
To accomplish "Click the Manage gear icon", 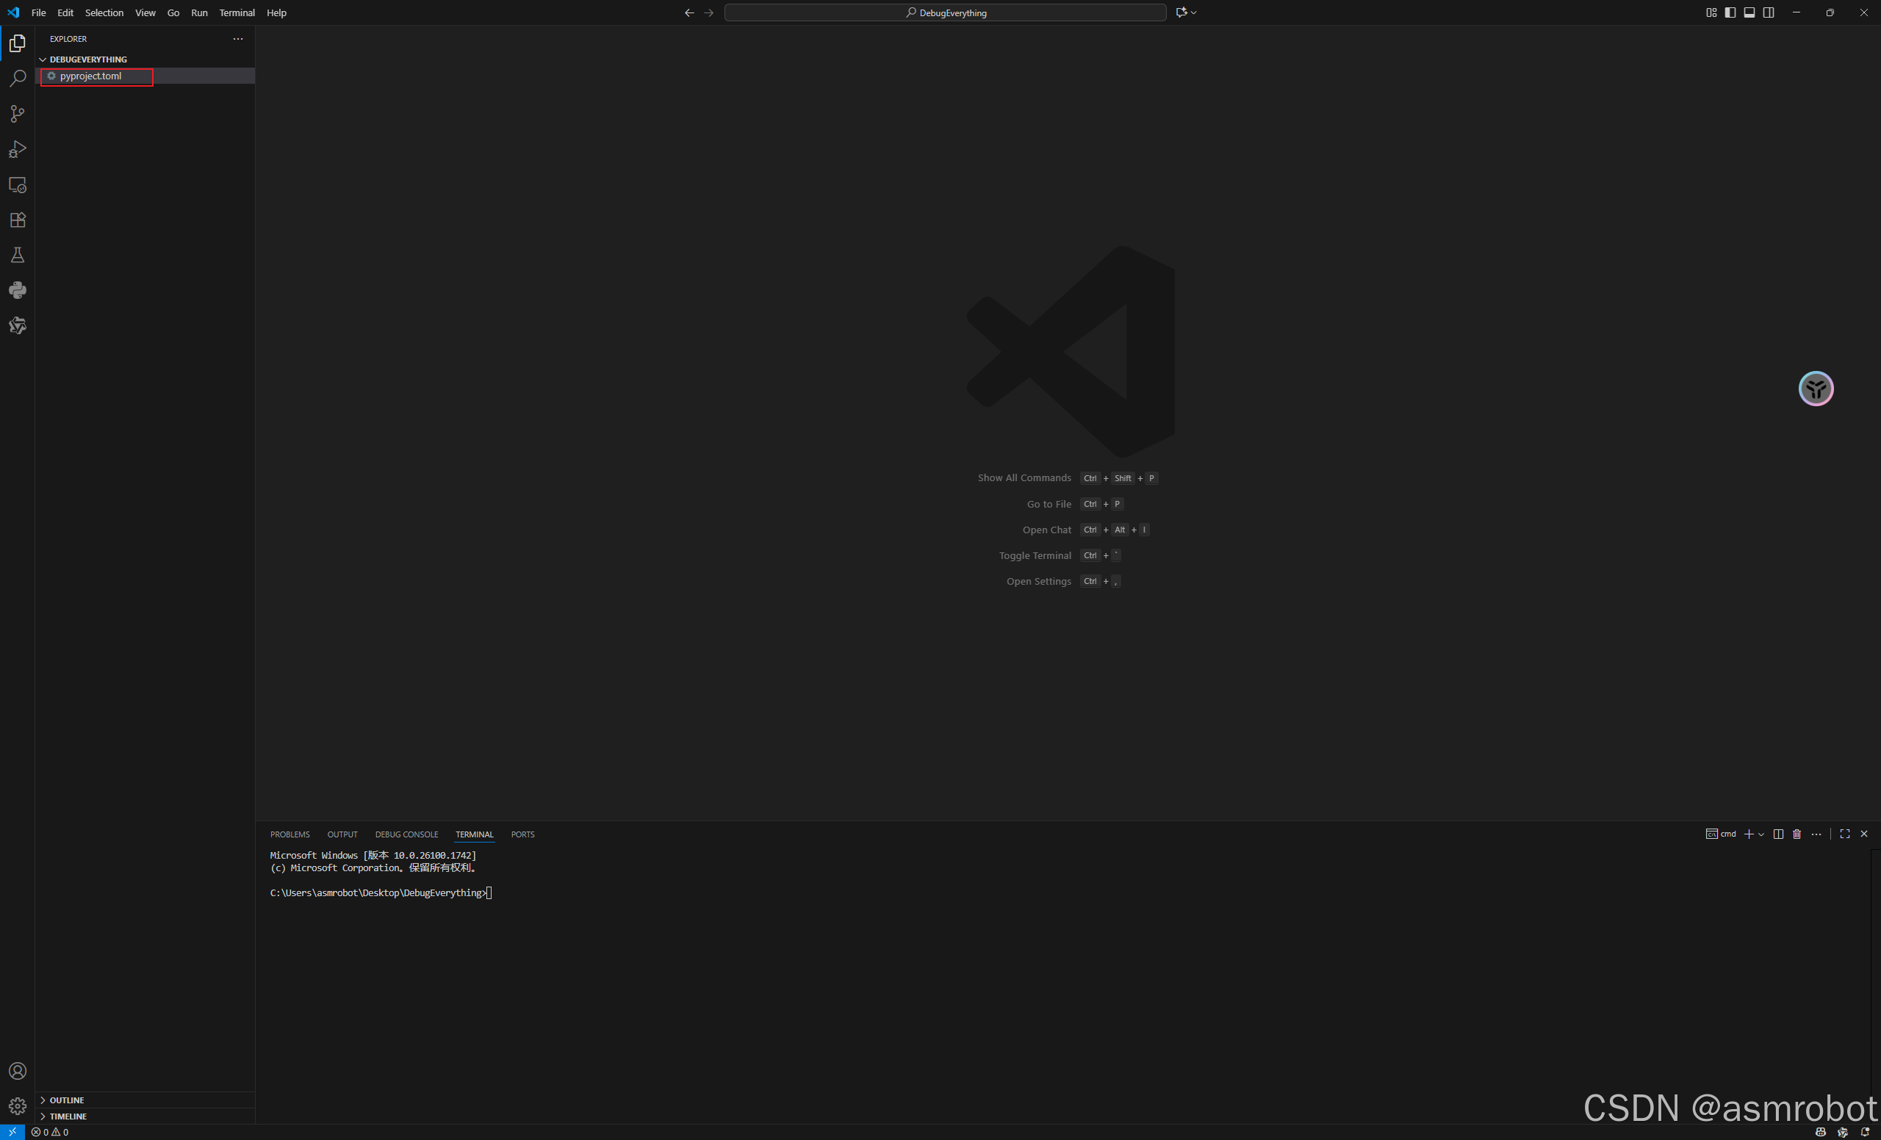I will point(17,1105).
